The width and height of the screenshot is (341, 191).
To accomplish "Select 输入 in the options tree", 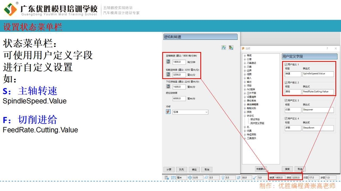I will click(x=249, y=78).
